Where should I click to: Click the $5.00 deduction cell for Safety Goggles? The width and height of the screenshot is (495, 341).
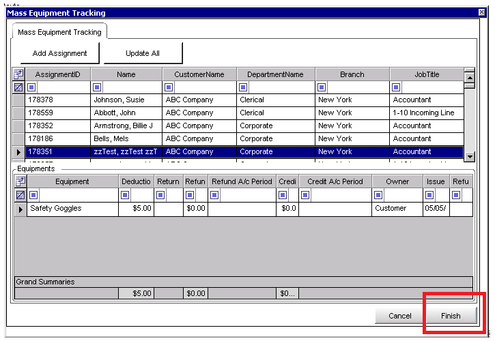pos(137,209)
